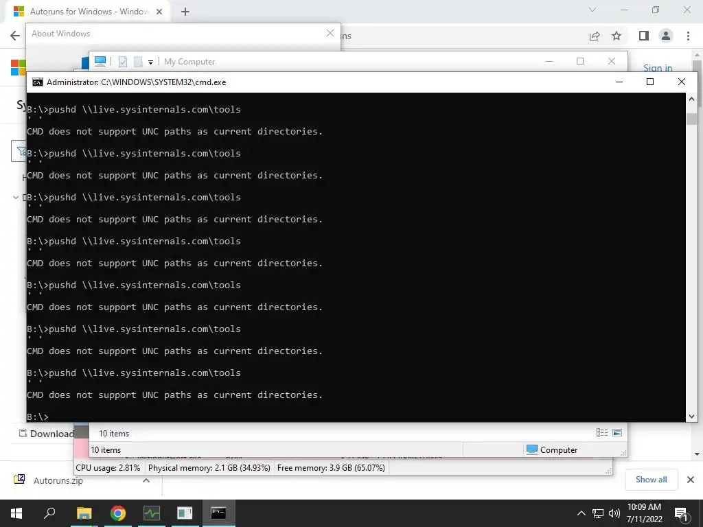Open the Action Center notifications
The image size is (703, 527).
681,513
